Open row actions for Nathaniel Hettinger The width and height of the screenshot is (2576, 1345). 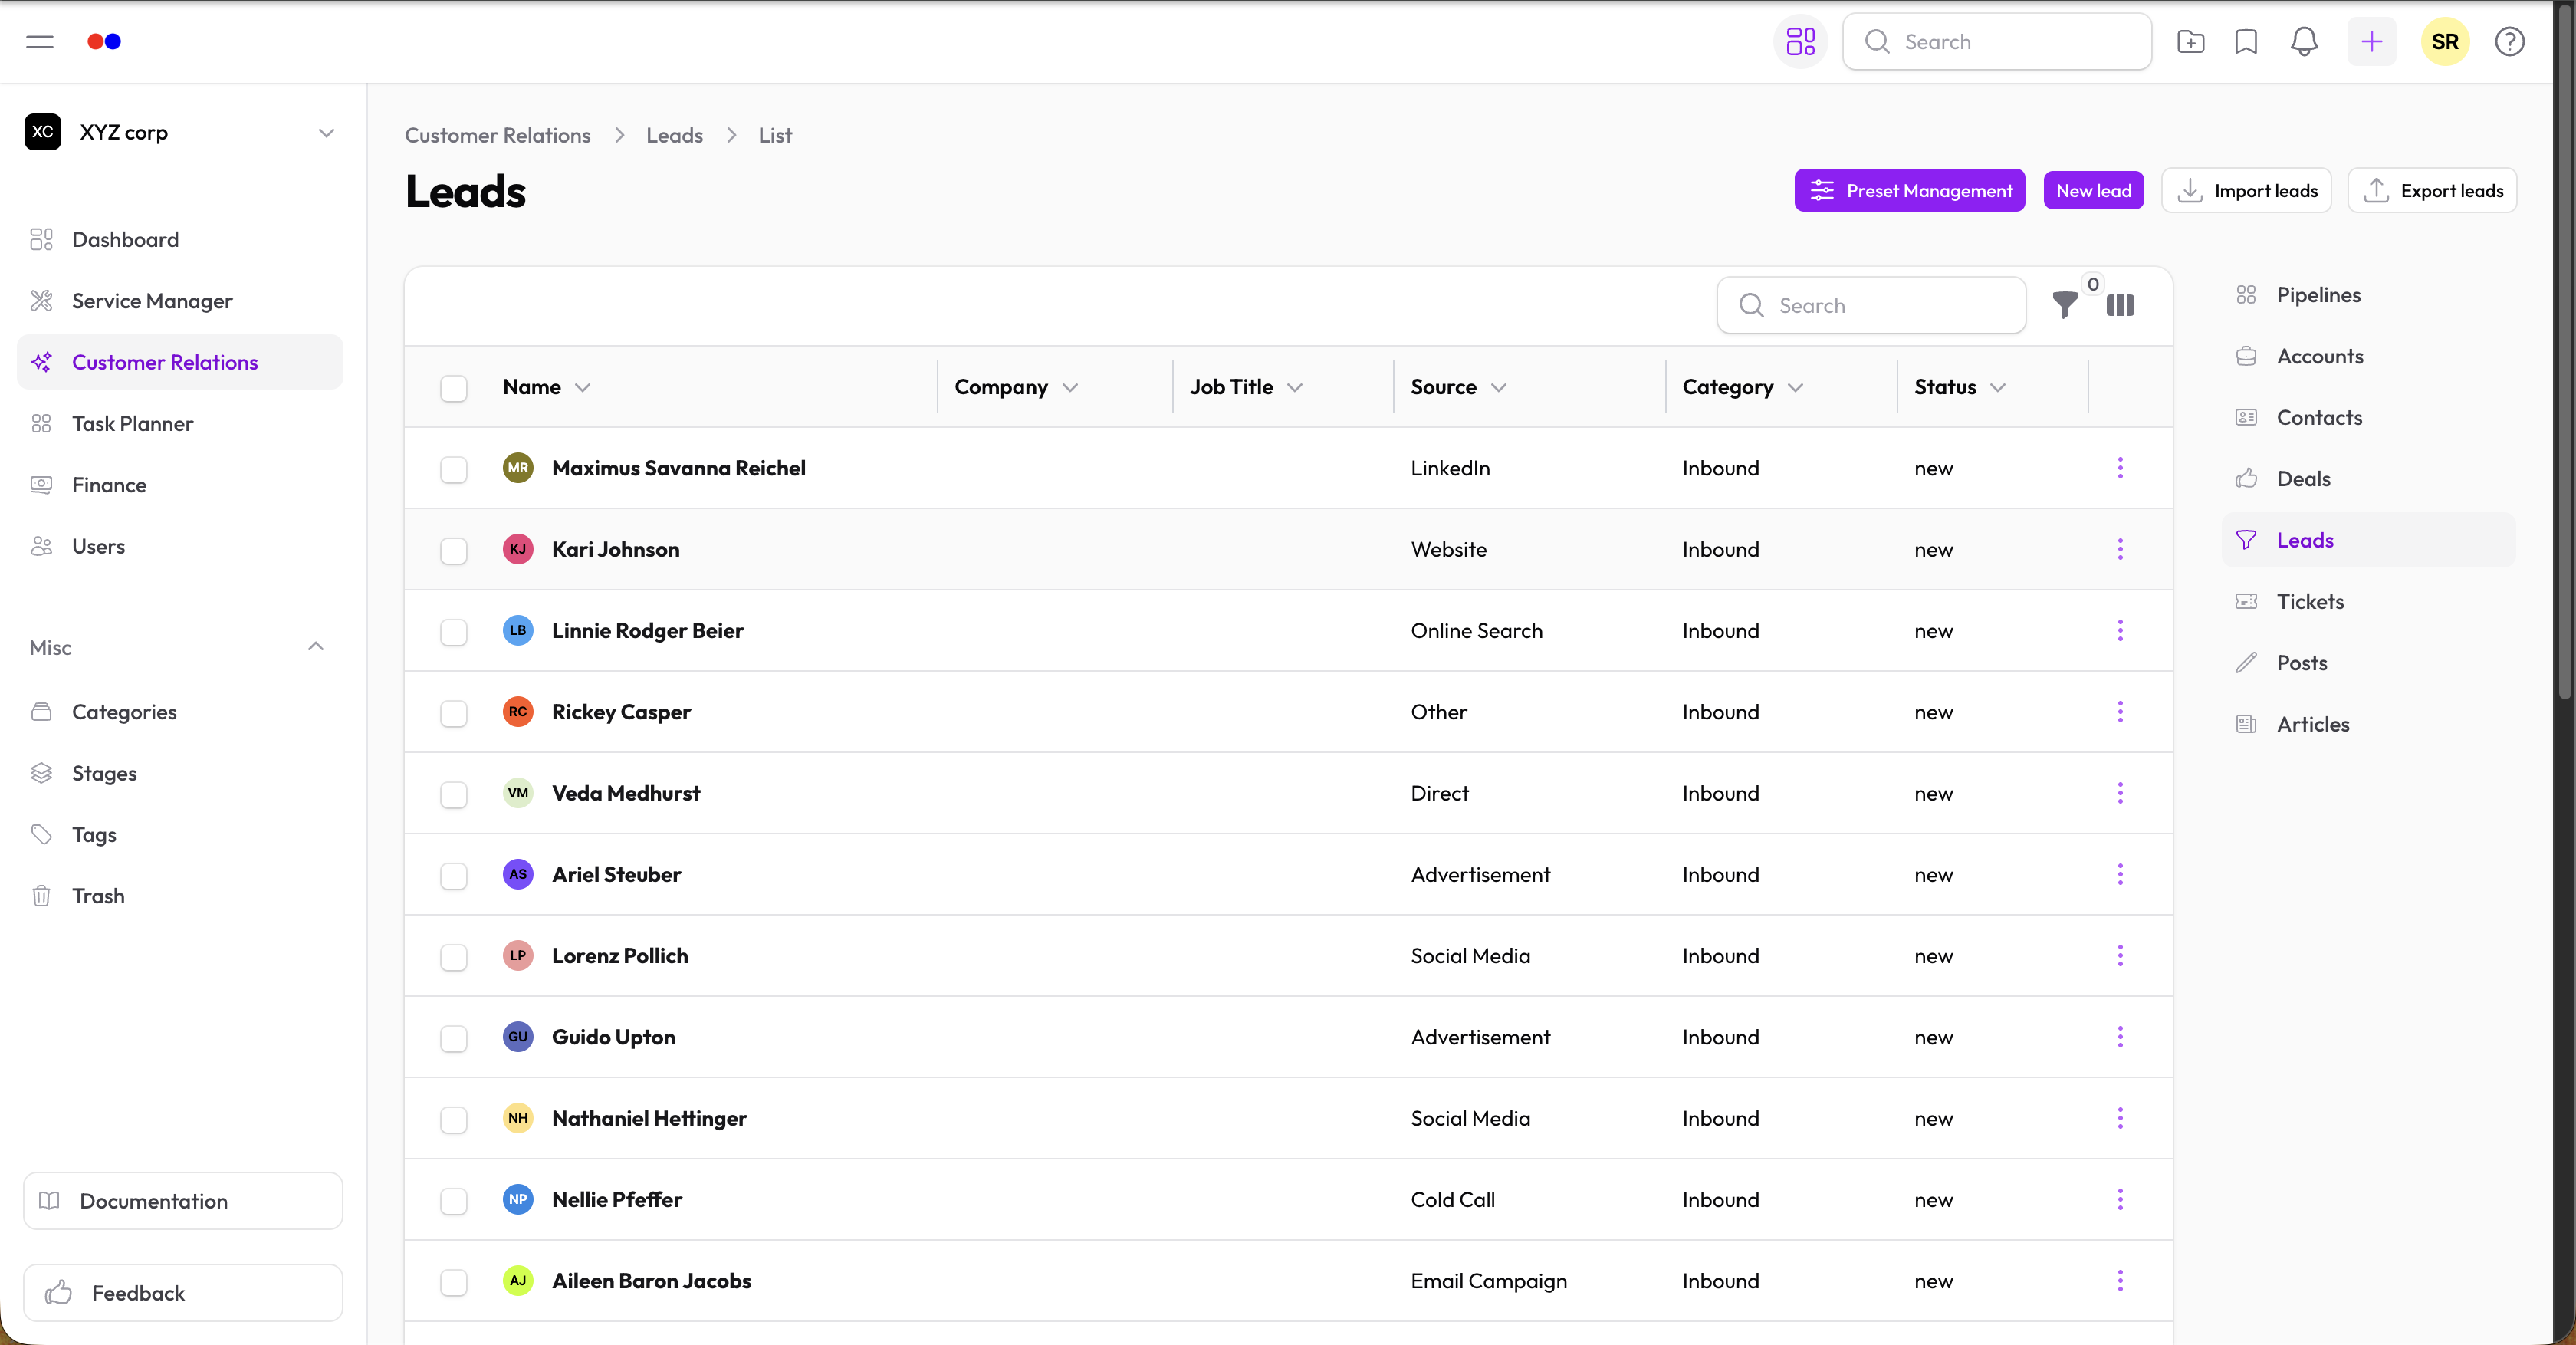(2120, 1118)
